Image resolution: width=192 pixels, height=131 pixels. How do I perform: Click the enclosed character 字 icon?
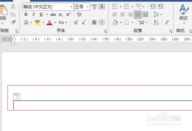[x=102, y=22]
